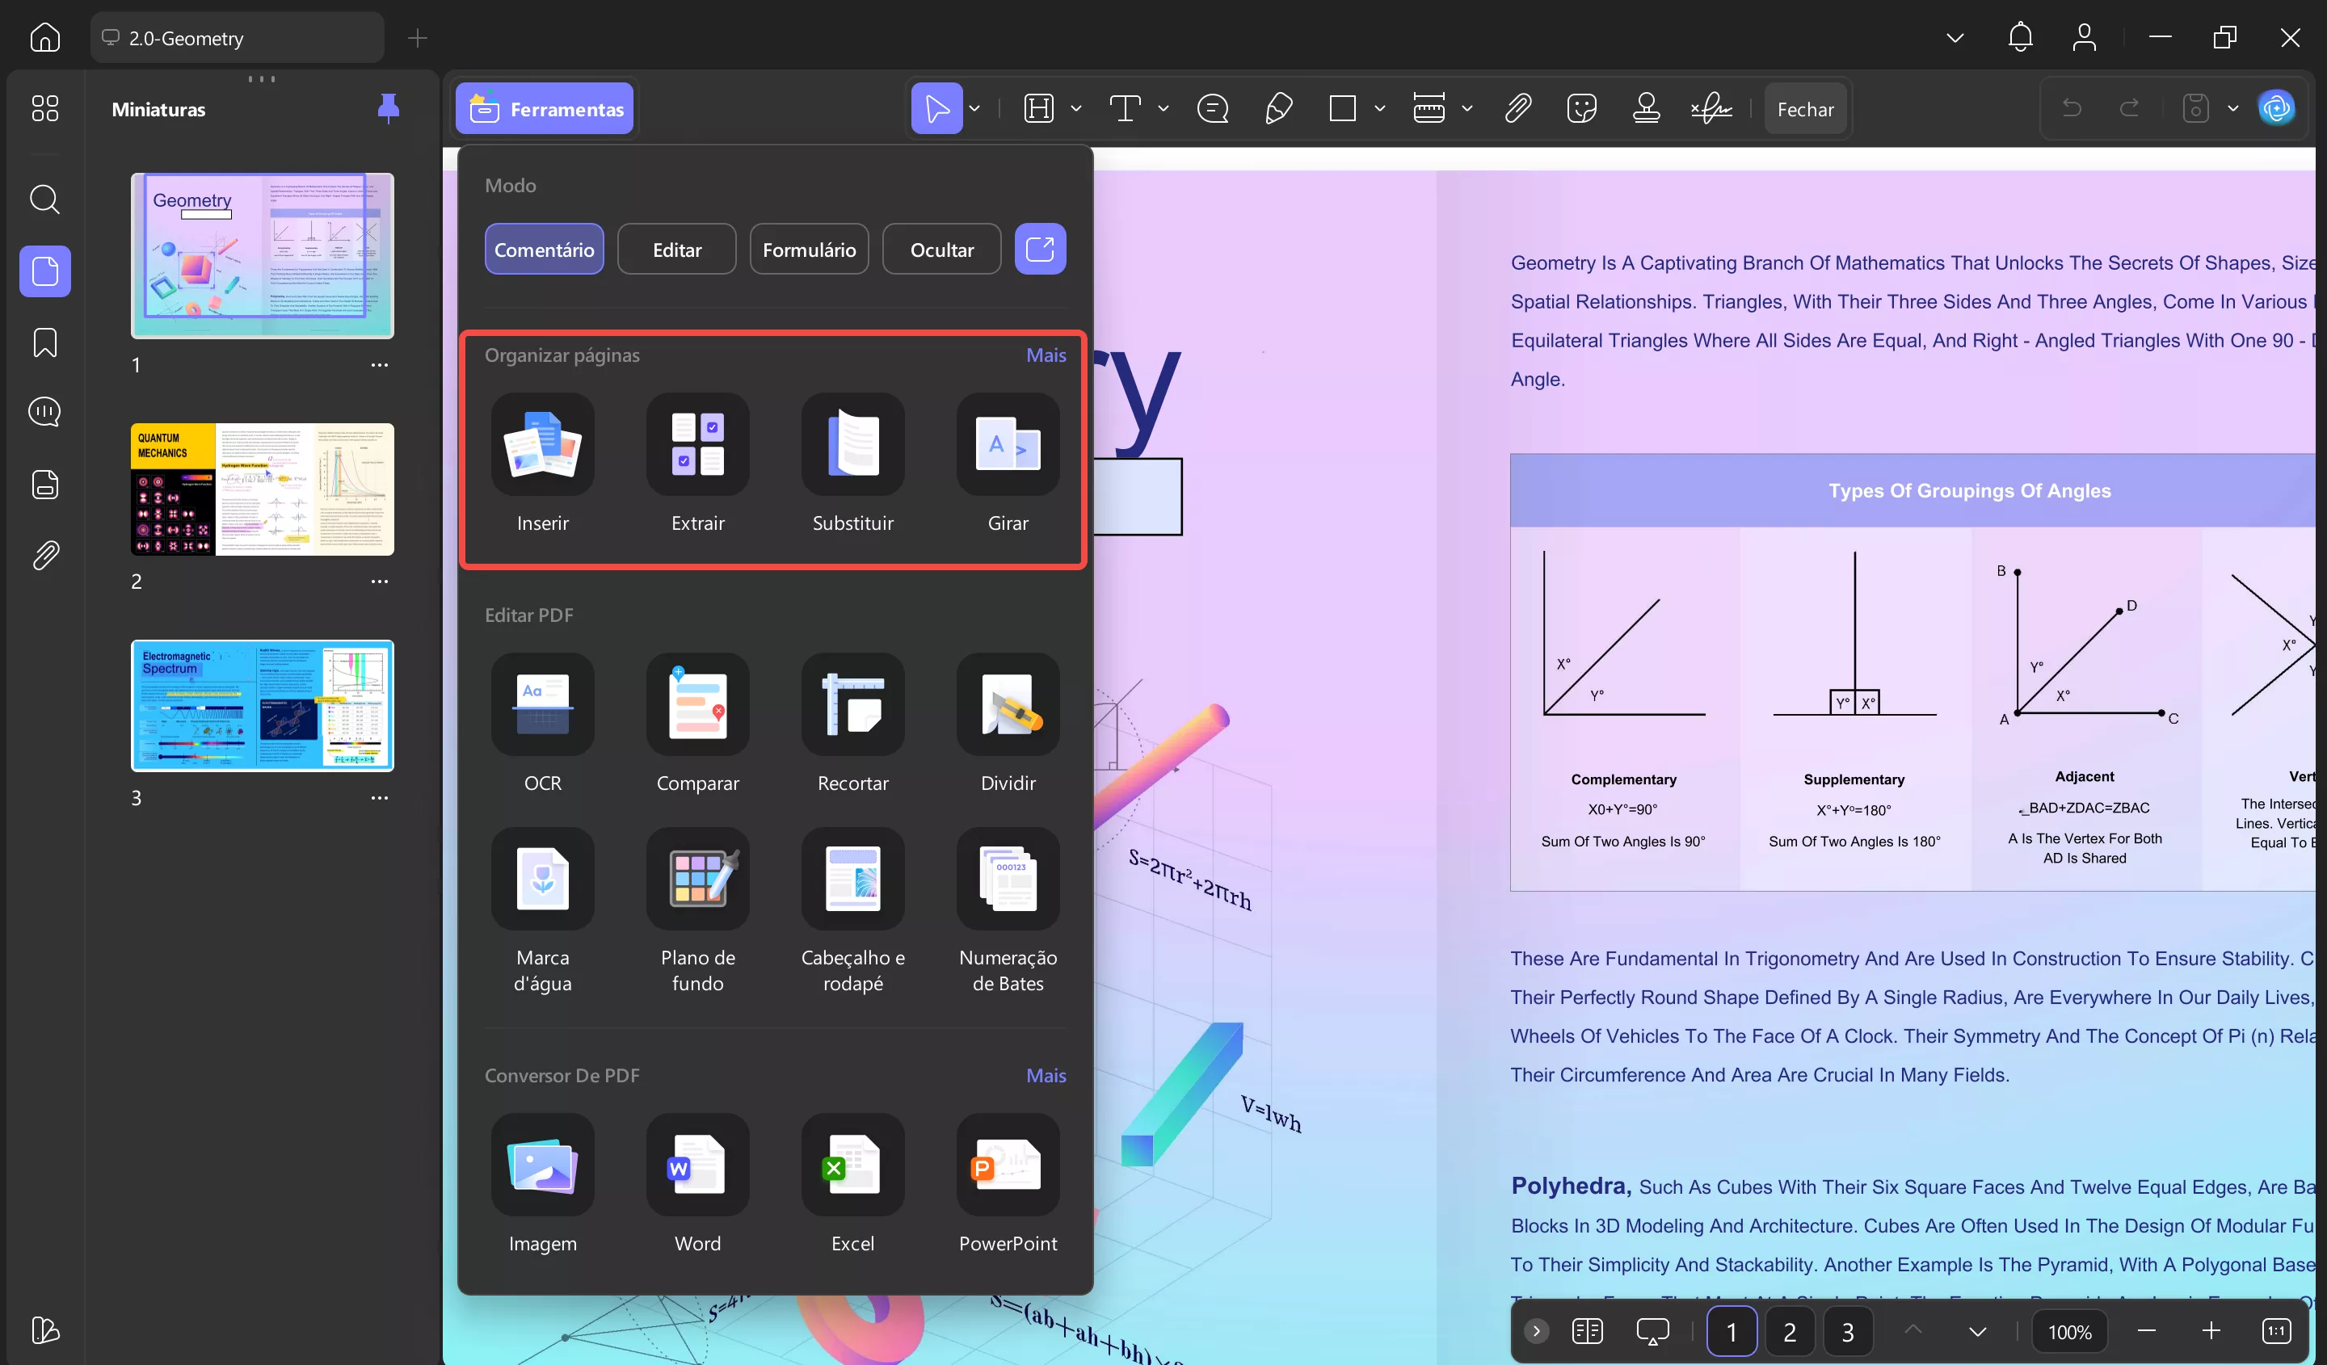Open the measurement tool dropdown

point(1467,108)
